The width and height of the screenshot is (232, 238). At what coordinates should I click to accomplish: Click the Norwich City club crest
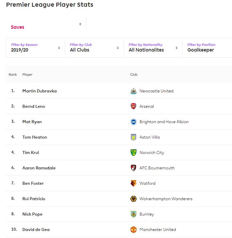134,153
